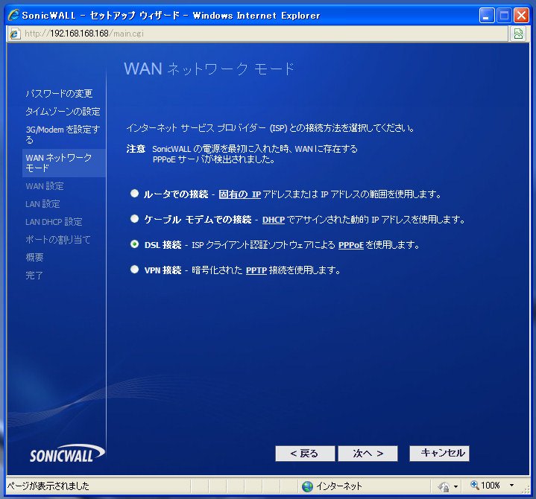Maximize the Internet Explorer window
This screenshot has width=536, height=499.
pyautogui.click(x=504, y=16)
